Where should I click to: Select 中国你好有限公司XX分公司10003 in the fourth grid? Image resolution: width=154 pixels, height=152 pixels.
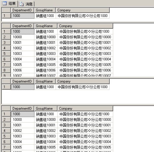[85, 136]
